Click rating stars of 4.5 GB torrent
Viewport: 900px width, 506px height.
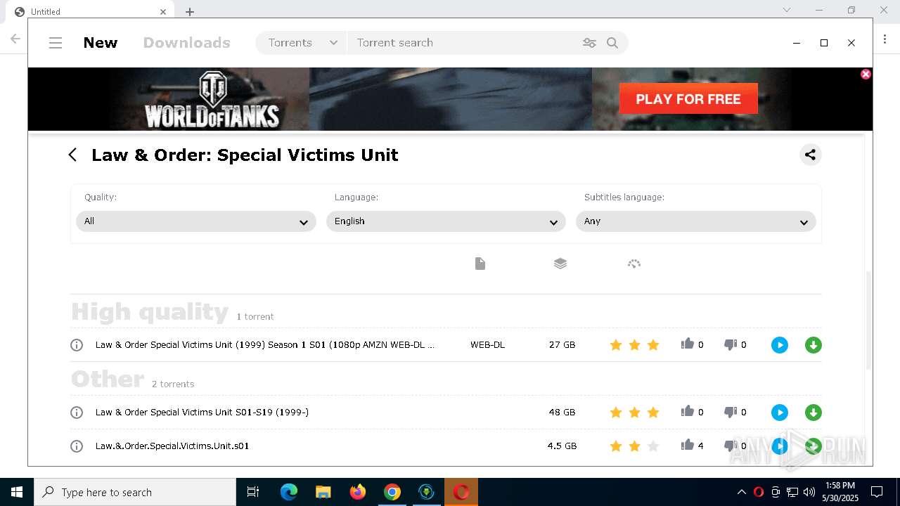click(634, 446)
